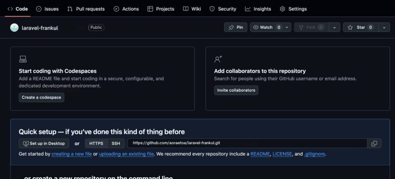Set up in Desktop
Image resolution: width=395 pixels, height=179 pixels.
[44, 143]
